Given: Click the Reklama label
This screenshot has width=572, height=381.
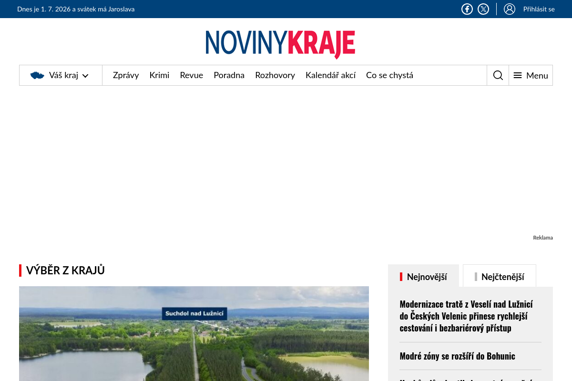Looking at the screenshot, I should tap(543, 238).
